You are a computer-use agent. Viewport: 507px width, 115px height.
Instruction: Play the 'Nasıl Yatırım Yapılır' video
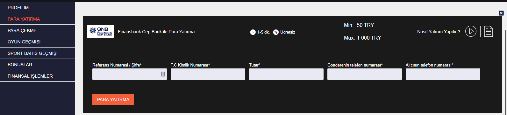471,31
